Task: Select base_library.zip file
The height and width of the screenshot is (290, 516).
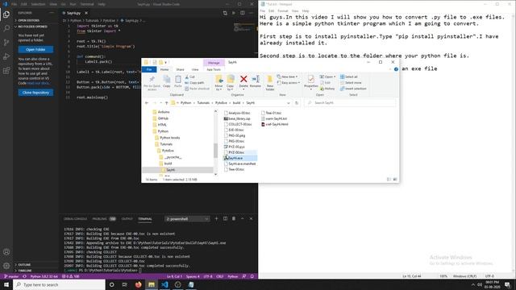Action: click(237, 118)
